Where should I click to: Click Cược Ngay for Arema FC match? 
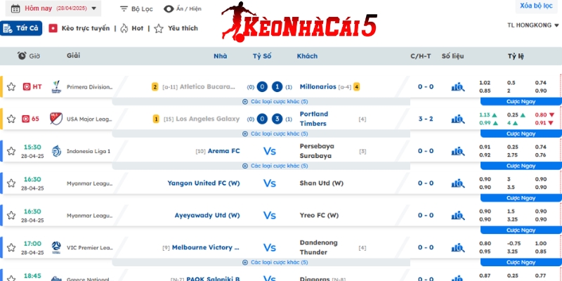(x=521, y=166)
